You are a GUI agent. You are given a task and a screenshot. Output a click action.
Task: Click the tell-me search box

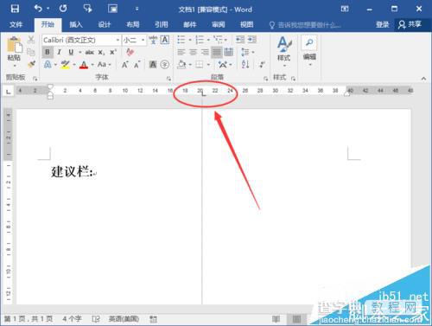pos(305,25)
